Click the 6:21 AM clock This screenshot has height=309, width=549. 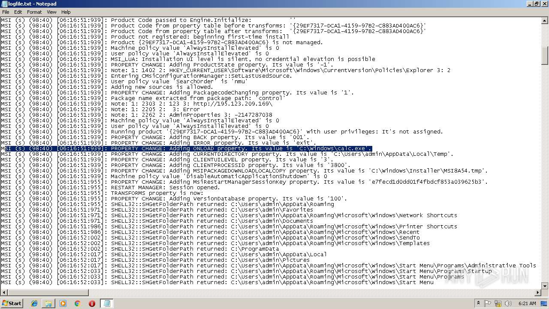click(527, 303)
